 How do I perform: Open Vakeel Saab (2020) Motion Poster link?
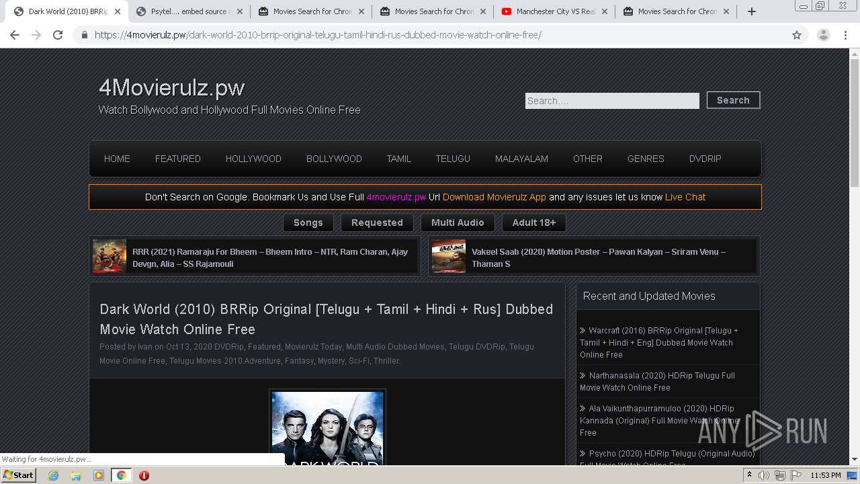tap(599, 257)
